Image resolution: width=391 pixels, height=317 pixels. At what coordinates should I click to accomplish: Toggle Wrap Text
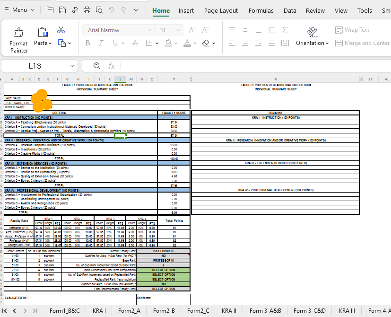pyautogui.click(x=352, y=30)
